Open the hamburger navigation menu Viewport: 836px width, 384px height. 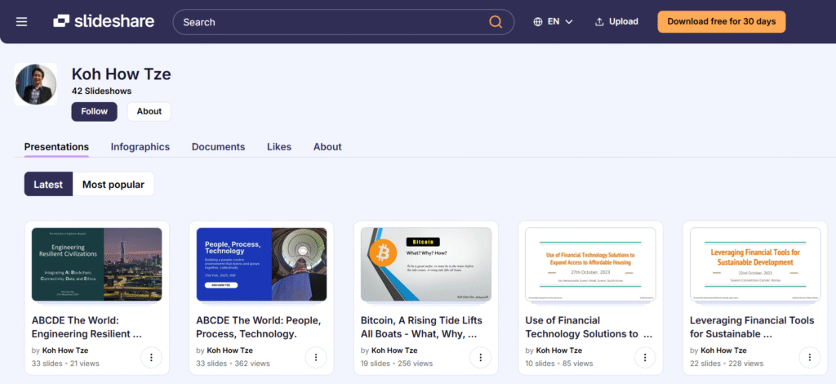pos(22,21)
